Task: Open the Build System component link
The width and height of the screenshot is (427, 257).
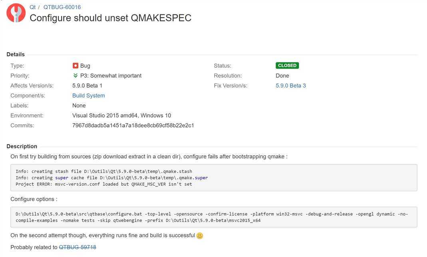Action: click(x=89, y=96)
